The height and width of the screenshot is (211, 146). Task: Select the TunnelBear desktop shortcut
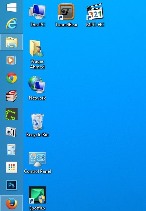66,12
